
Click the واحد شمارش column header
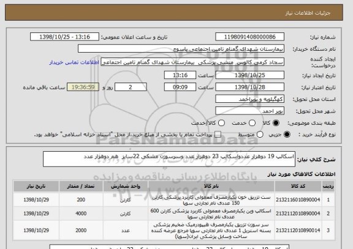click(126, 186)
